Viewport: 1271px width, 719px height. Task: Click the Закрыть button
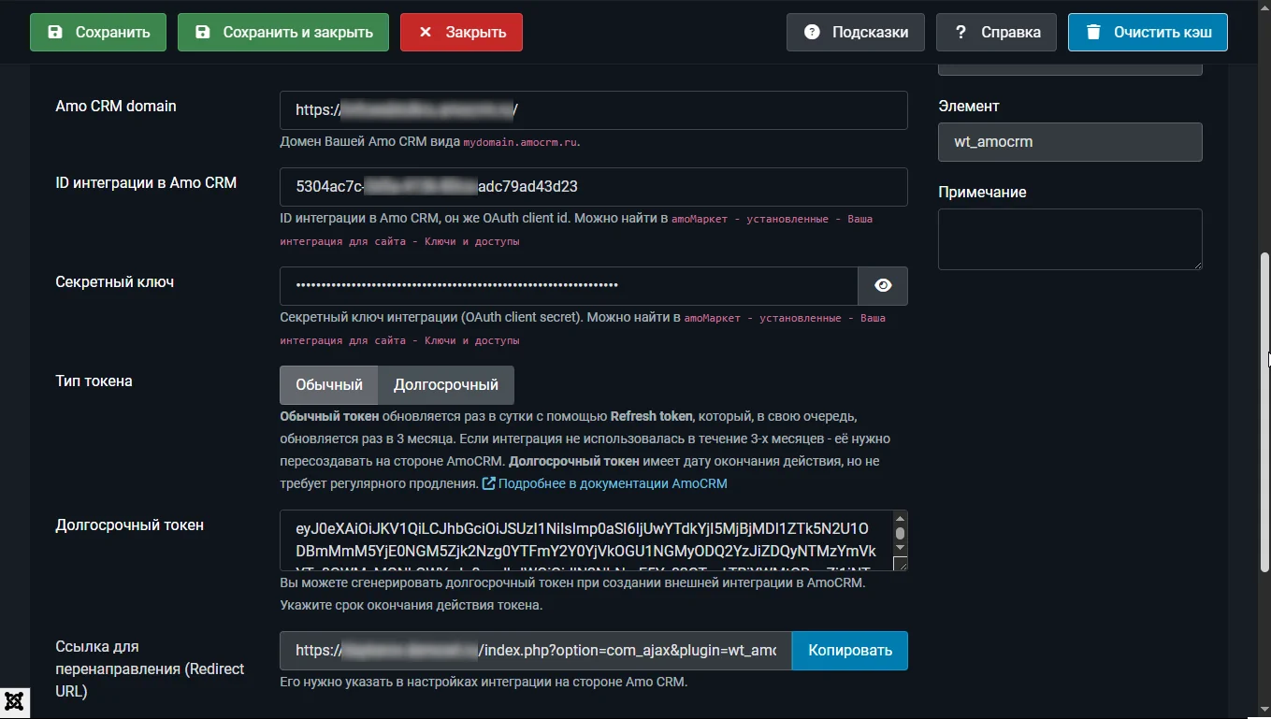460,31
